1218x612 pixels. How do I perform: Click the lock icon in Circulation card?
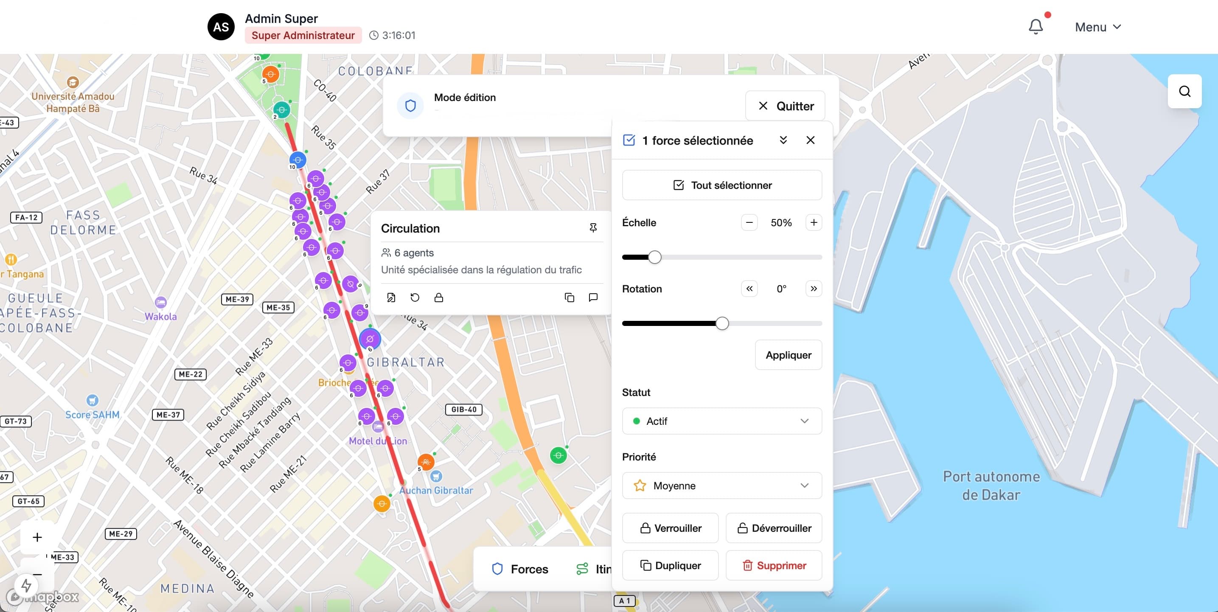439,298
